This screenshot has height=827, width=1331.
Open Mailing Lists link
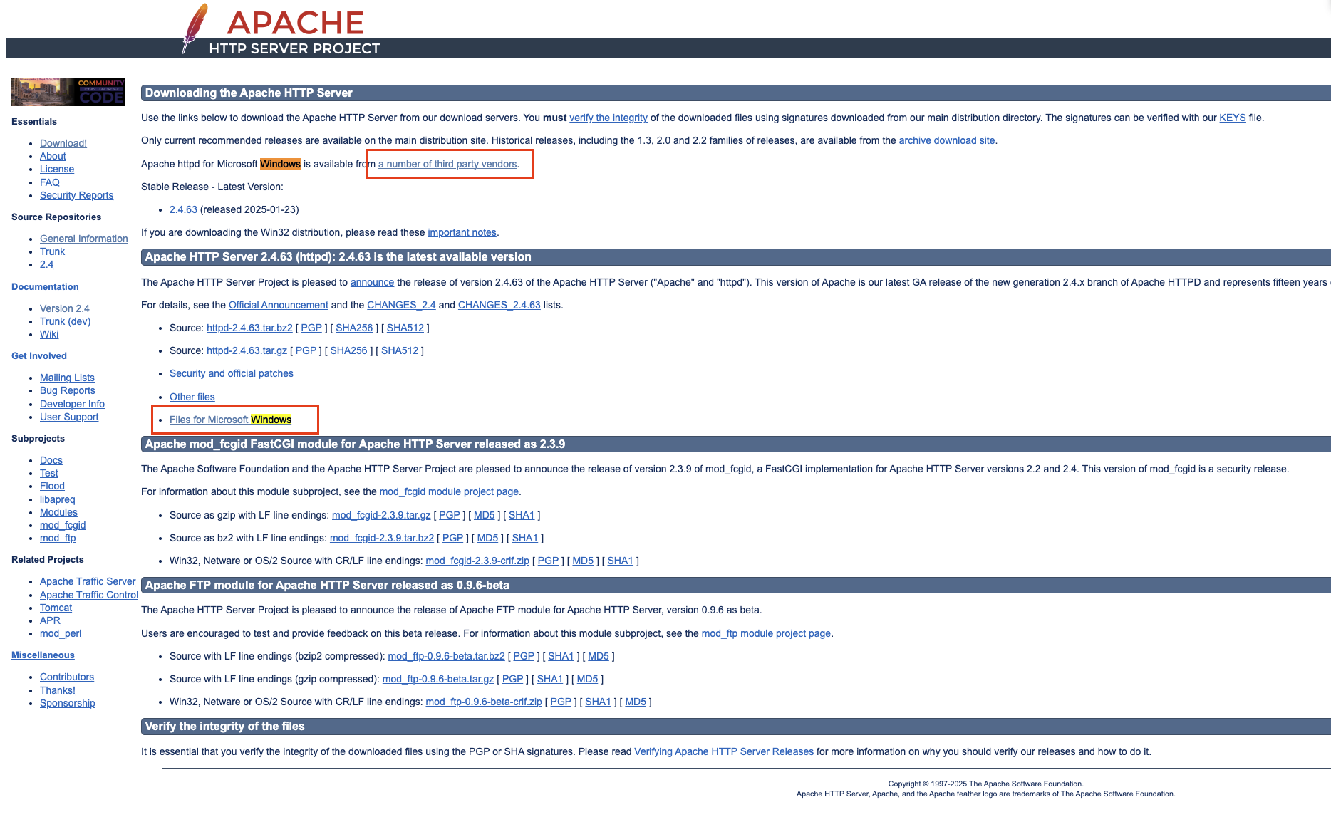[x=67, y=378]
